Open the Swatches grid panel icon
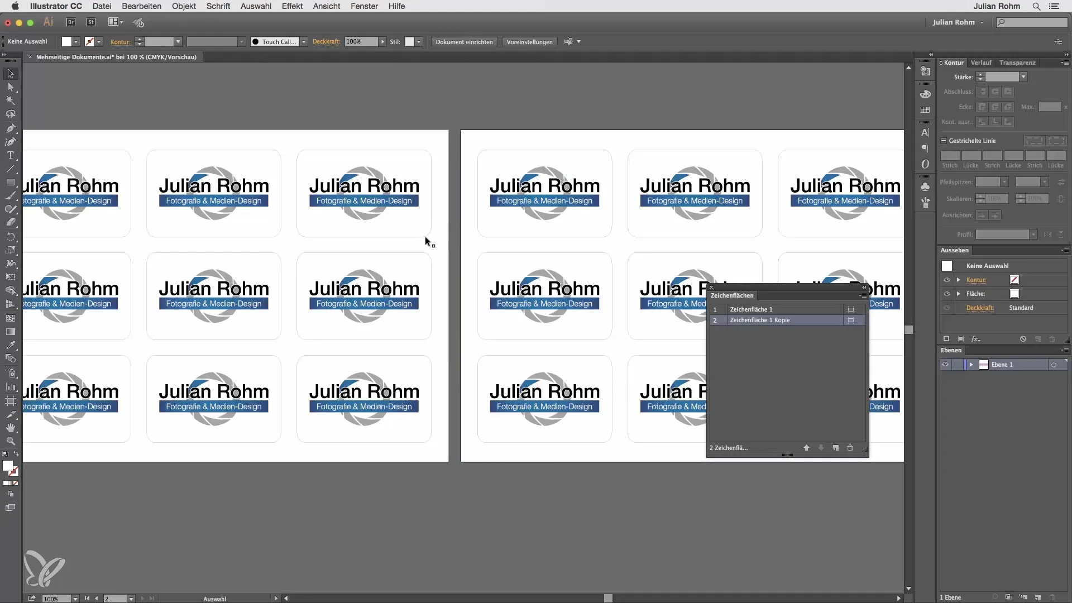 [x=925, y=110]
